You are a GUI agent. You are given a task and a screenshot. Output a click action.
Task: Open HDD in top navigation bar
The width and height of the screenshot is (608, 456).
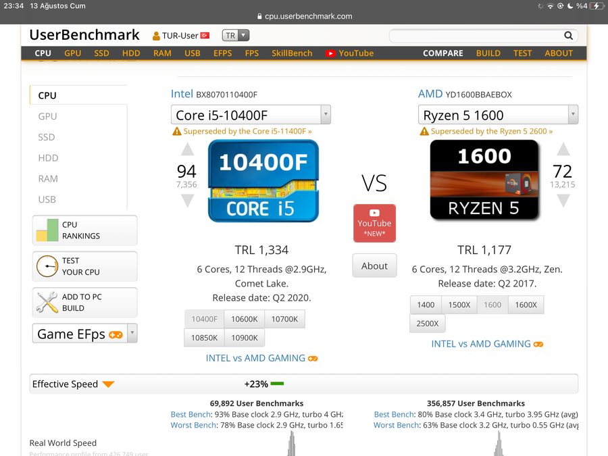tap(131, 53)
